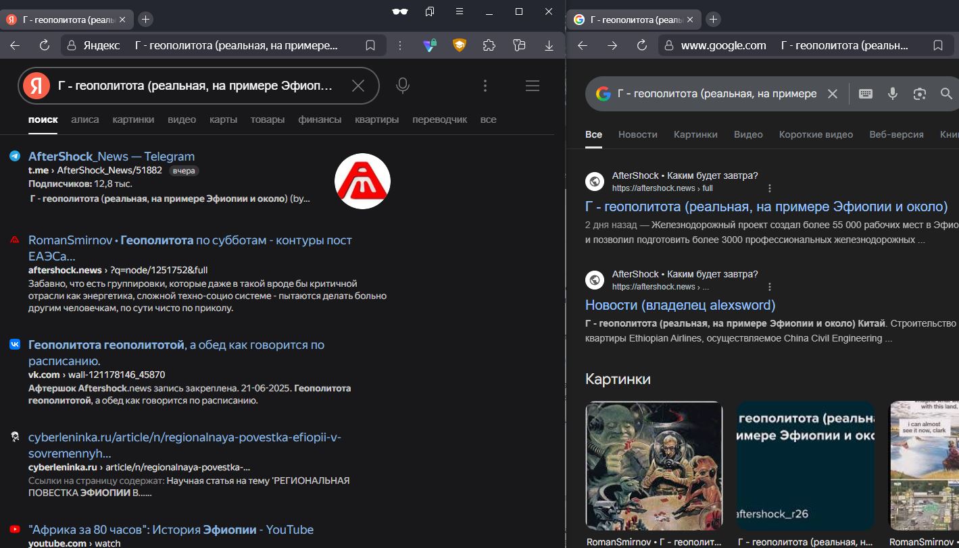959x548 pixels.
Task: Click the microphone voice search in Yandex
Action: click(403, 86)
